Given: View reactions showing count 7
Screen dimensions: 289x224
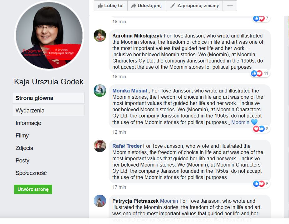Looking at the screenshot, I should pos(261,18).
